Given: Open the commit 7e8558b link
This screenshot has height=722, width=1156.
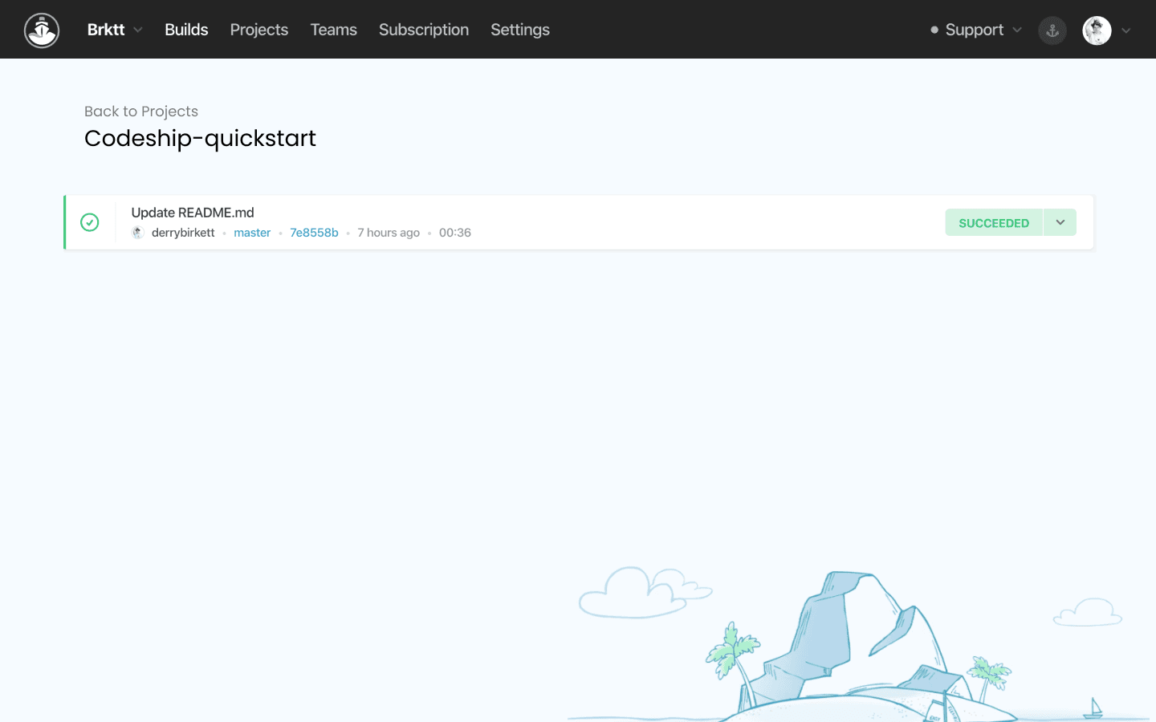Looking at the screenshot, I should point(314,233).
